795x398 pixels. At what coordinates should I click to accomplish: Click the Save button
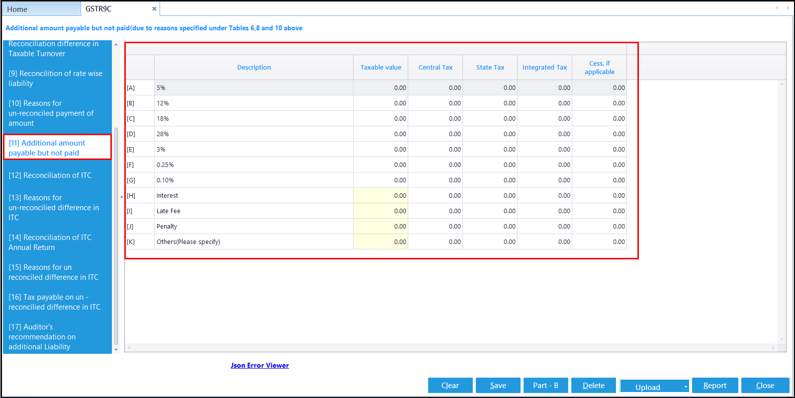(498, 386)
